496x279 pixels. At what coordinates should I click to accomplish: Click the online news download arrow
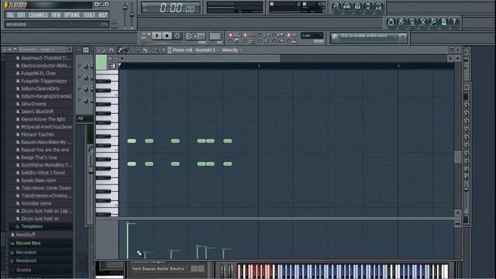[402, 38]
